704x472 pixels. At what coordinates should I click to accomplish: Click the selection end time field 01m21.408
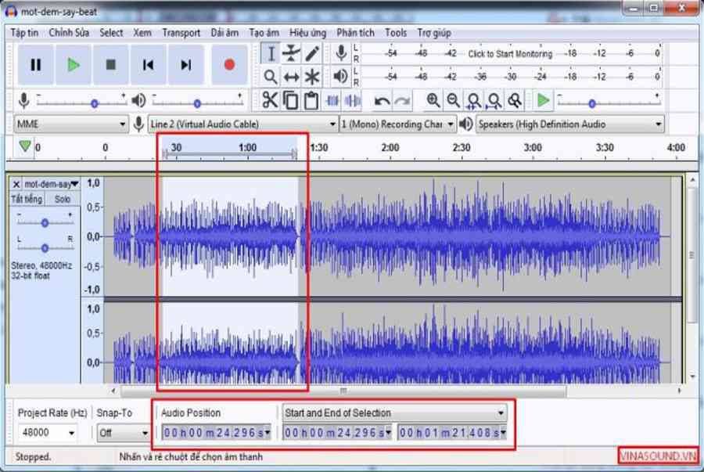pos(452,433)
